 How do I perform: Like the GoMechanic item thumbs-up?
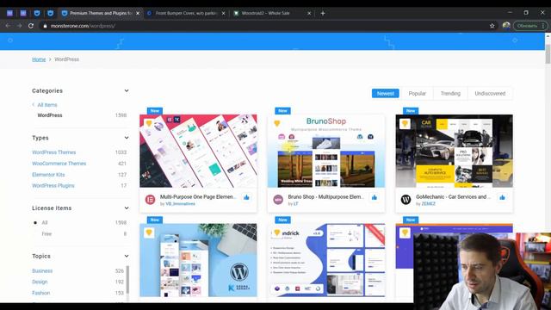coord(502,197)
